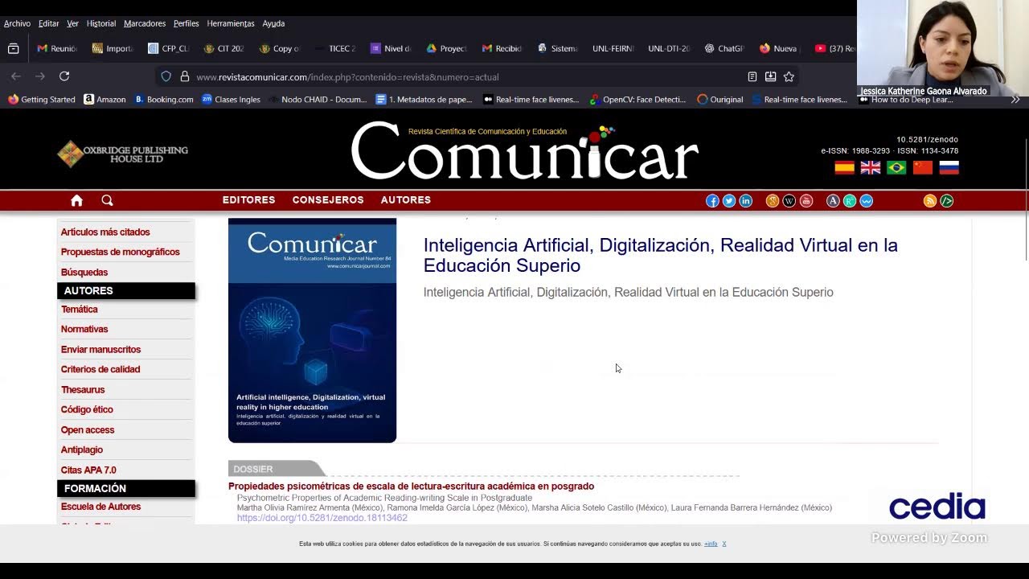
Task: Open Búsquedas sidebar link
Action: point(84,273)
